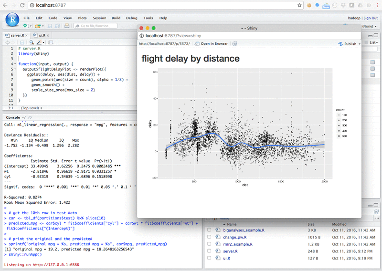Click the Go to file/function field
The height and width of the screenshot is (271, 382).
coord(95,26)
